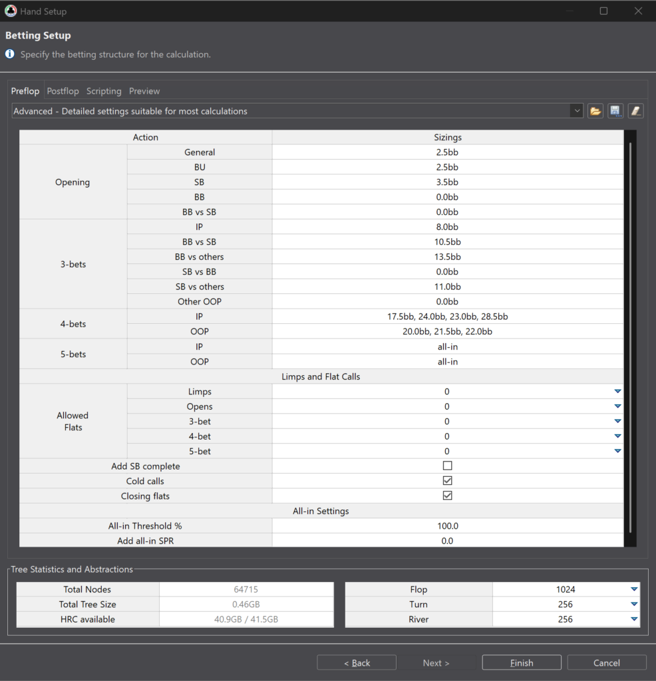Click the Limps and Flat Calls section header
This screenshot has width=656, height=681.
pos(321,376)
